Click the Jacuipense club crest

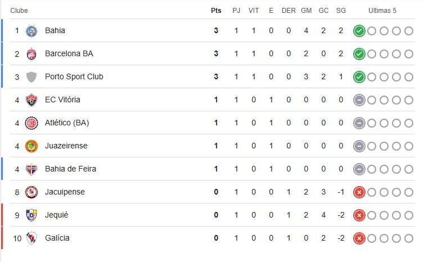tap(31, 192)
